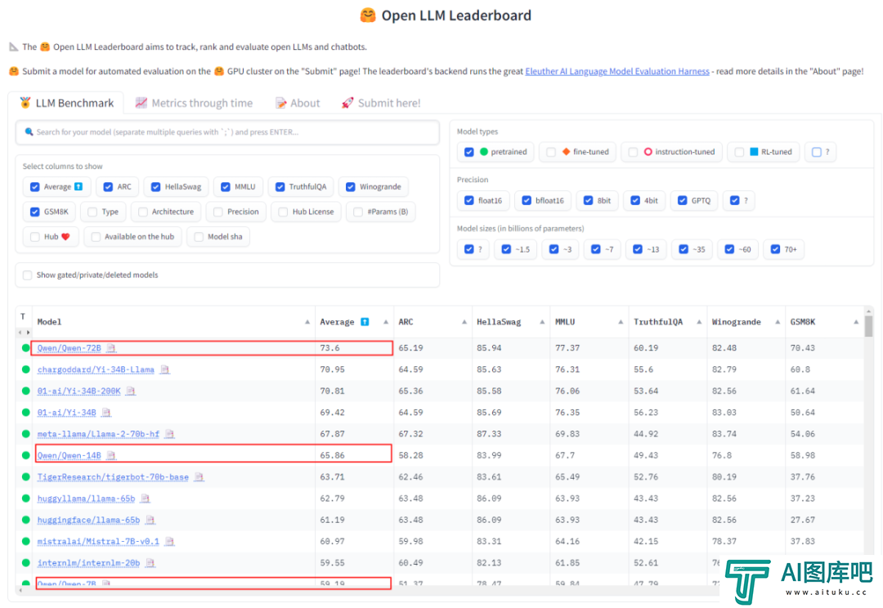
Task: Open model card icon beside huggyllama/llama-65b
Action: 146,498
